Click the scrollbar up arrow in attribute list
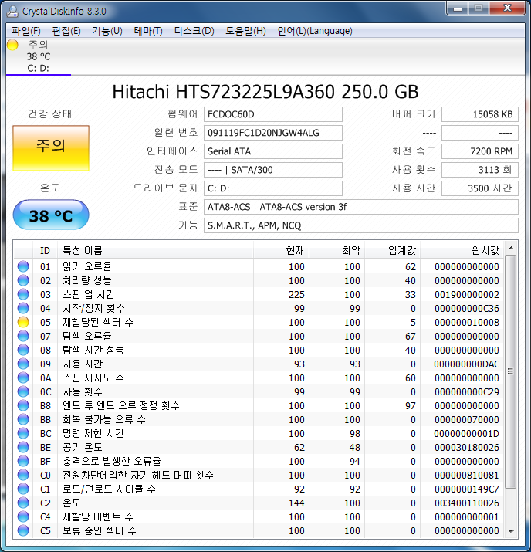The height and width of the screenshot is (552, 531). click(510, 247)
